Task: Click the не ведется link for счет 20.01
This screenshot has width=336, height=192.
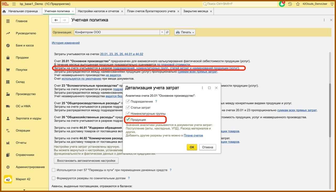Action: coord(113,75)
